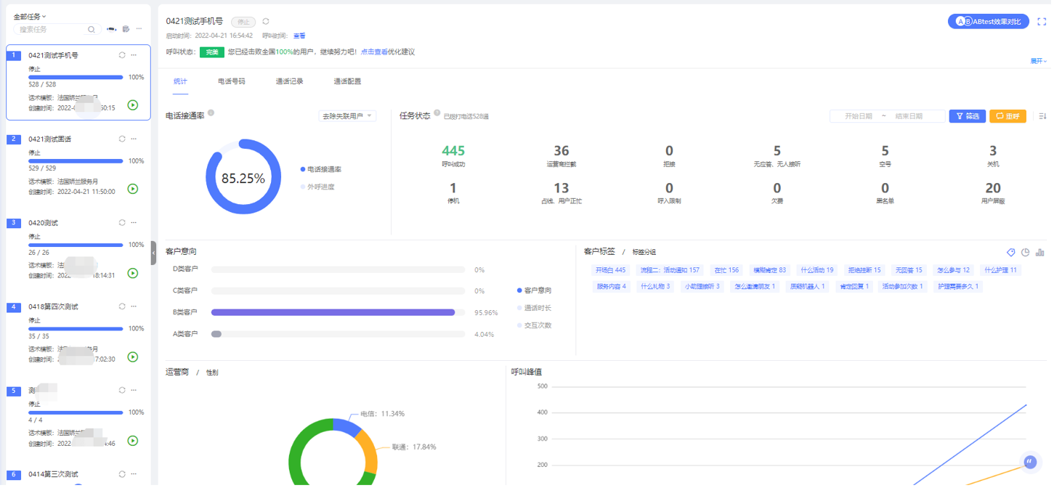Image resolution: width=1062 pixels, height=488 pixels.
Task: Open the 去除失联用户 dropdown
Action: pyautogui.click(x=347, y=116)
